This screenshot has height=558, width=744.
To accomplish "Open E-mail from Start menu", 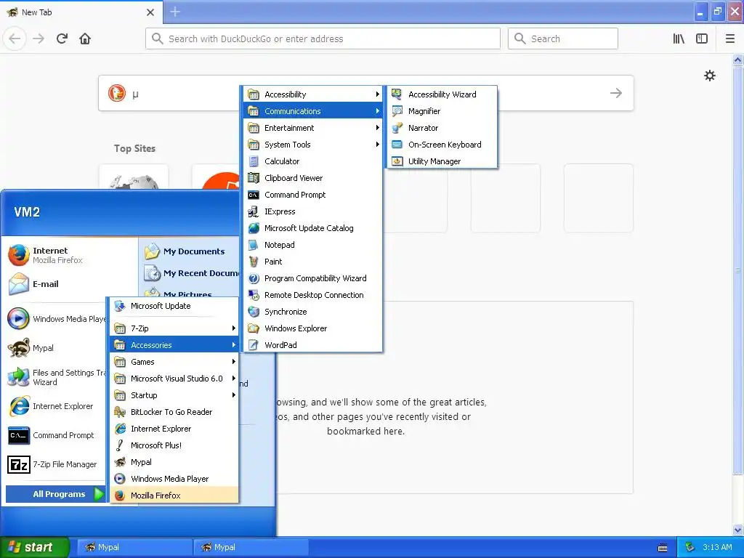I will point(70,284).
